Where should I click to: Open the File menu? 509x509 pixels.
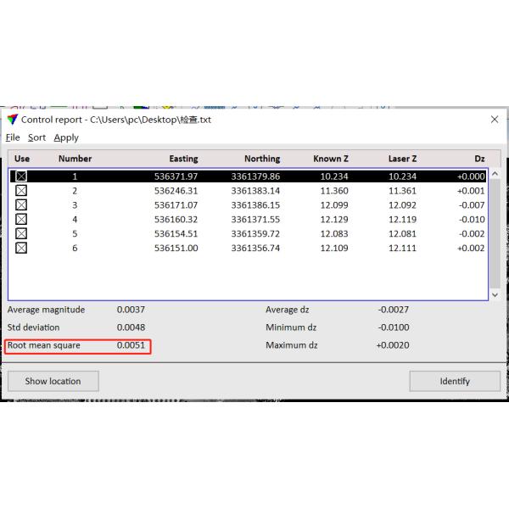click(13, 137)
